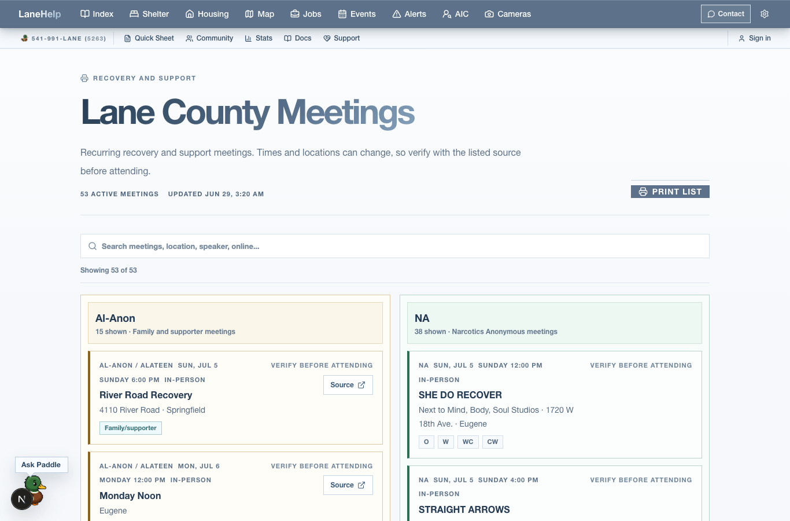The height and width of the screenshot is (521, 790).
Task: Open the Docs link
Action: click(x=298, y=38)
